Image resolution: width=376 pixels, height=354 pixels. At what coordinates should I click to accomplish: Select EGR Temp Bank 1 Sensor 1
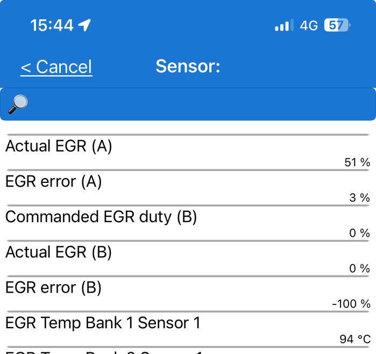pyautogui.click(x=188, y=330)
